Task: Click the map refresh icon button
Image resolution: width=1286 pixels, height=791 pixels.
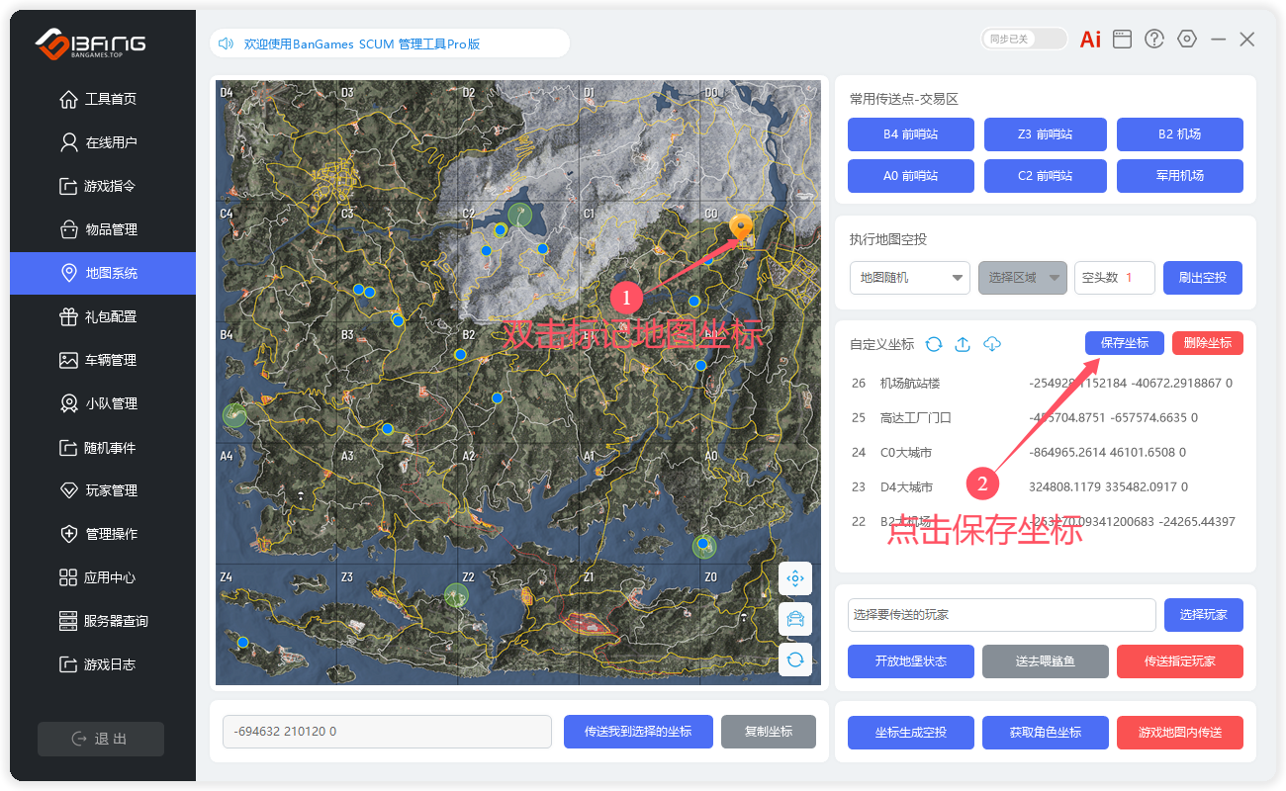Action: click(794, 659)
